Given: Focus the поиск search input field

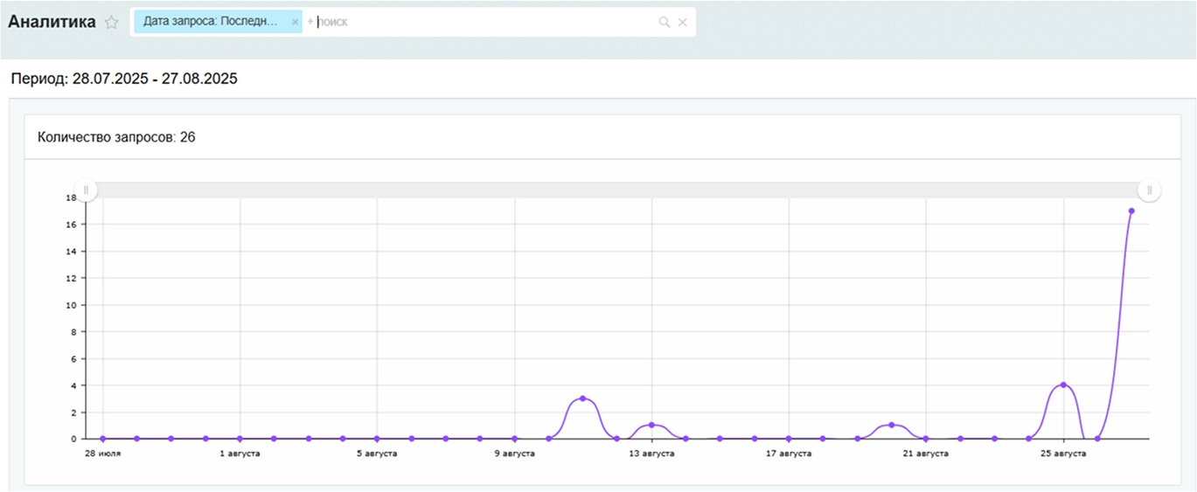Looking at the screenshot, I should (481, 22).
